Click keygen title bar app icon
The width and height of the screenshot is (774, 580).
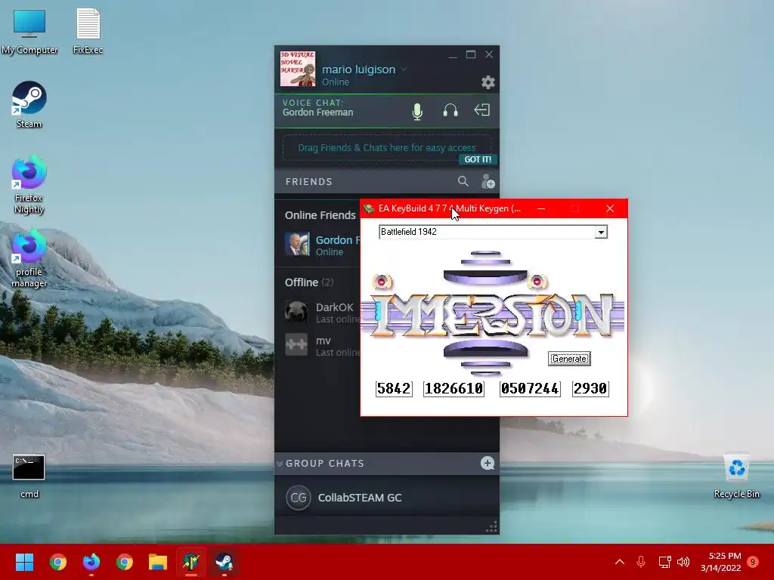click(369, 208)
